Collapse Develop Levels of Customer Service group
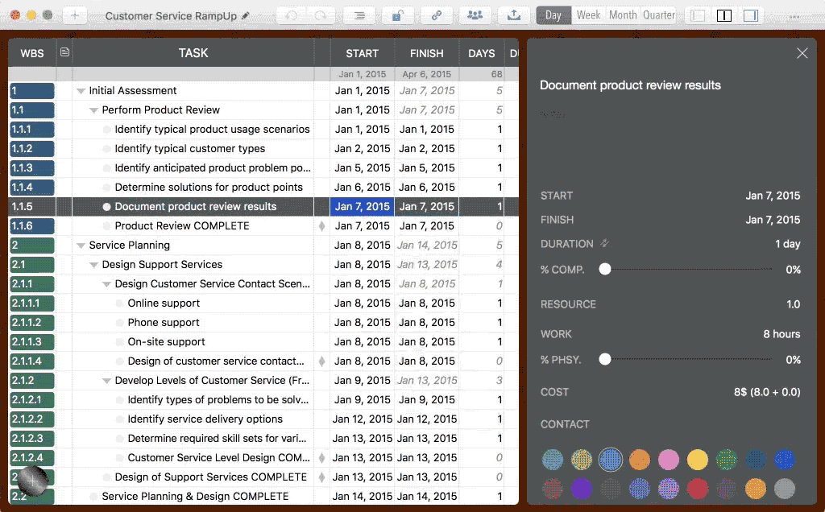The height and width of the screenshot is (512, 825). pos(106,381)
